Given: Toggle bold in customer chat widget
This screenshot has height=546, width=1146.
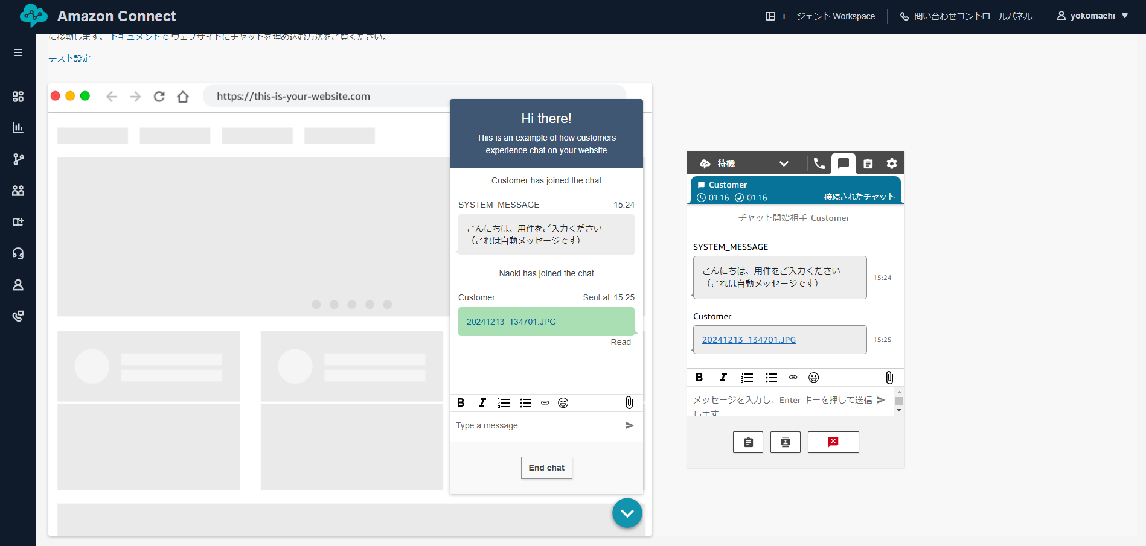Looking at the screenshot, I should click(461, 403).
